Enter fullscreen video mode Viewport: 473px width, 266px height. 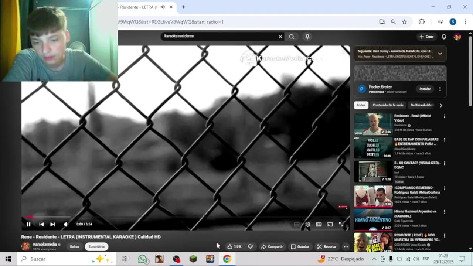click(x=341, y=224)
